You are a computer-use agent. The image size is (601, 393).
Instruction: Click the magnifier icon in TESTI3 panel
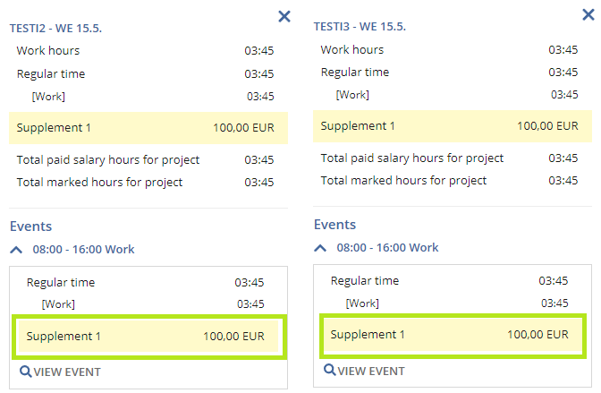point(330,370)
